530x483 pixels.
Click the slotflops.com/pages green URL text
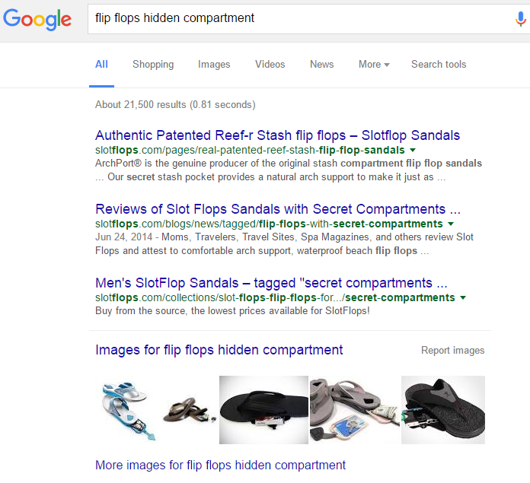pyautogui.click(x=250, y=150)
